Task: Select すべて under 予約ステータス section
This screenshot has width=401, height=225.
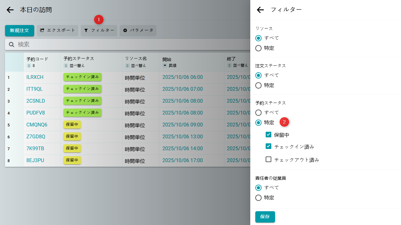Action: tap(258, 112)
